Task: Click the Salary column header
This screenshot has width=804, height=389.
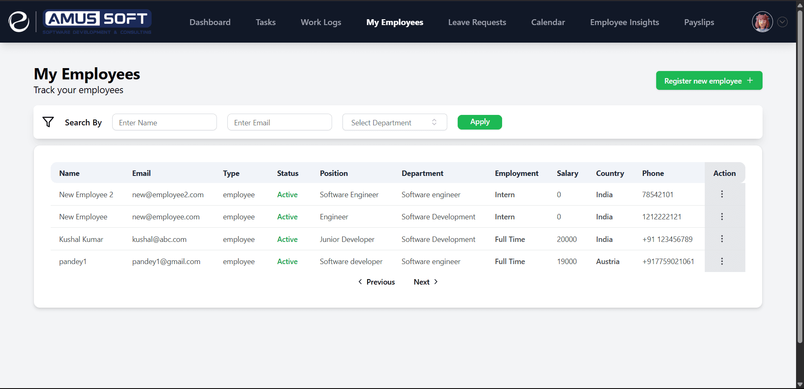Action: click(567, 173)
